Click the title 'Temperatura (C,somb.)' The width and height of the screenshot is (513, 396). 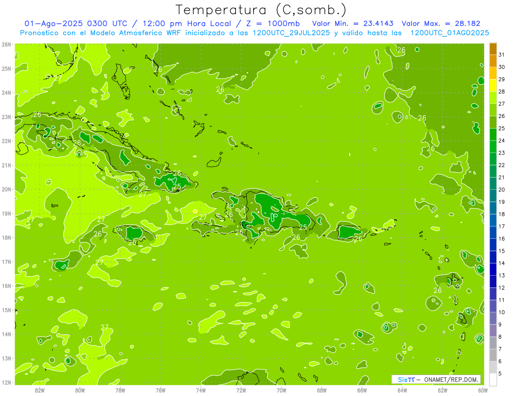click(x=261, y=10)
